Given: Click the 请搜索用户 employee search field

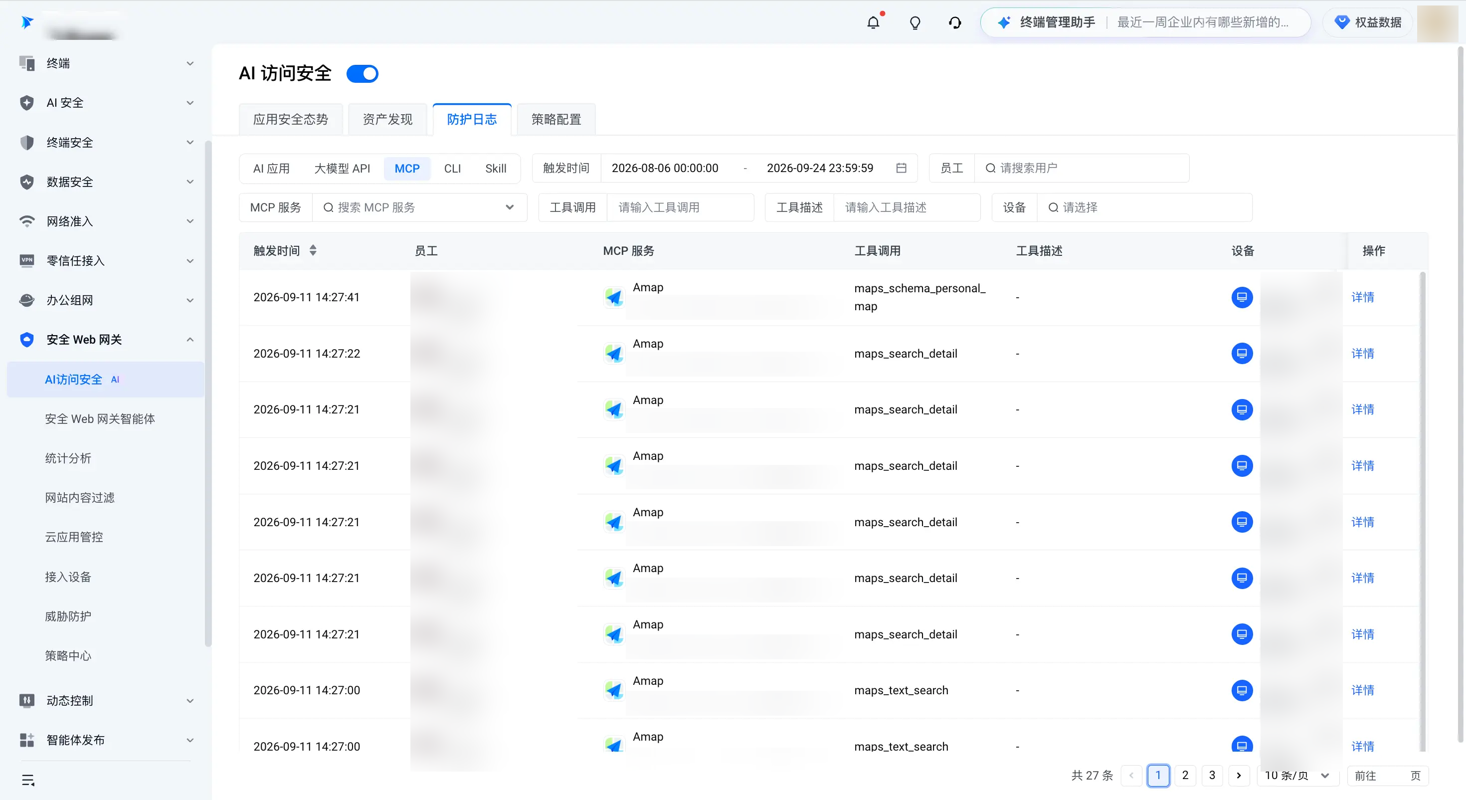Looking at the screenshot, I should [x=1081, y=168].
